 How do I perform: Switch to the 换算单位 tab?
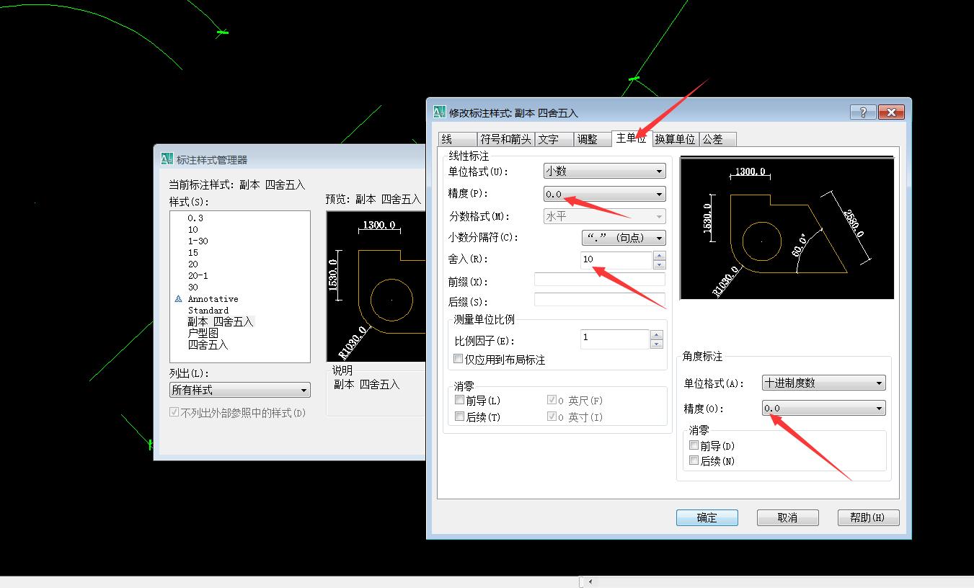pyautogui.click(x=675, y=138)
